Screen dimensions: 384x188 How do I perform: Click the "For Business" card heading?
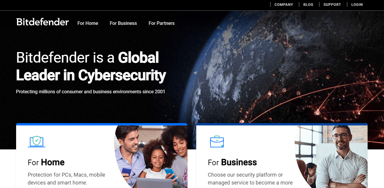pyautogui.click(x=232, y=162)
